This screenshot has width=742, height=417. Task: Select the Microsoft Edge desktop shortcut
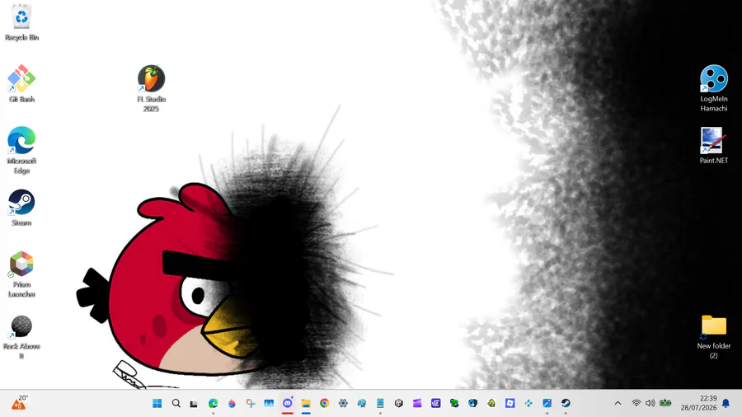point(21,150)
